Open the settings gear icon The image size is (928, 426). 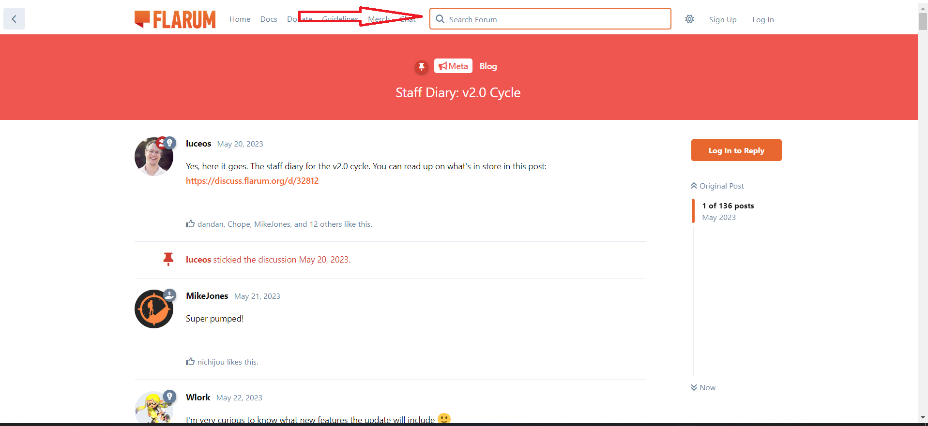click(689, 19)
